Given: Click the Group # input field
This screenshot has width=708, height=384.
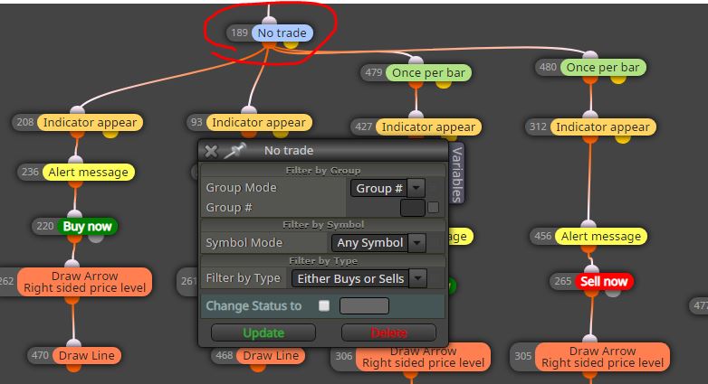Looking at the screenshot, I should pyautogui.click(x=413, y=208).
